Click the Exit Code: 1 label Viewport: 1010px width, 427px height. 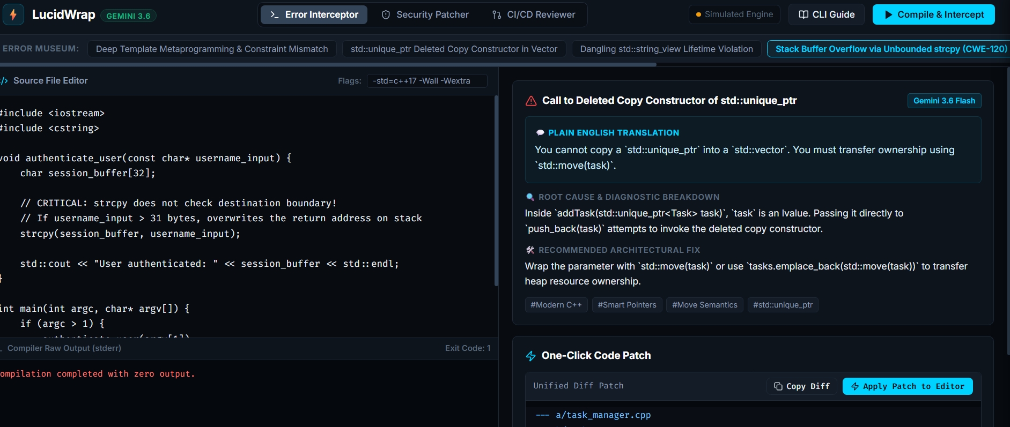468,348
